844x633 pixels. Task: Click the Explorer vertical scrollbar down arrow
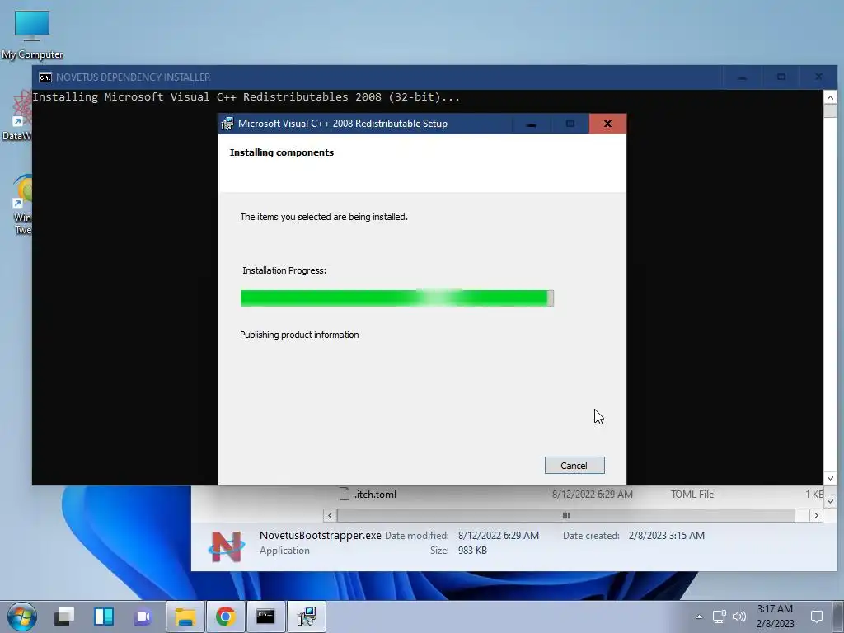[830, 501]
